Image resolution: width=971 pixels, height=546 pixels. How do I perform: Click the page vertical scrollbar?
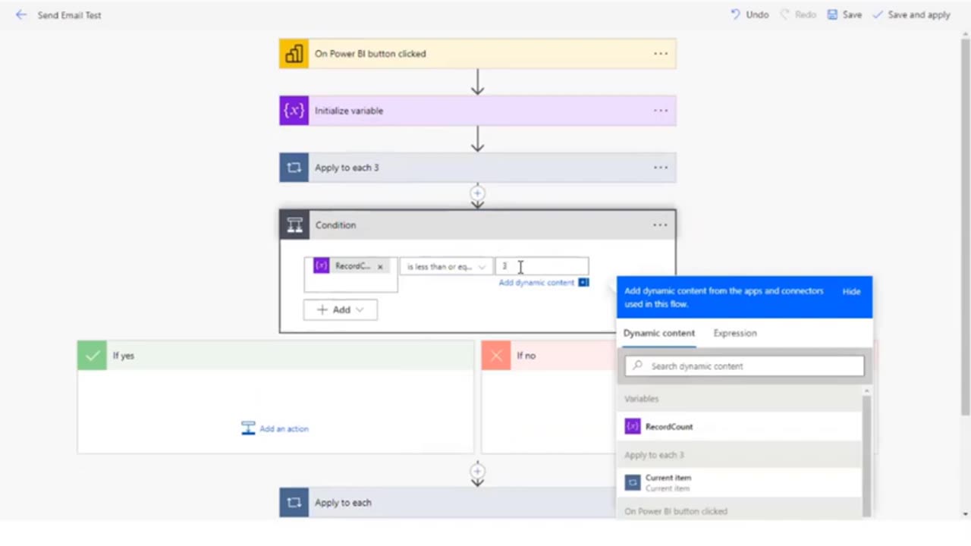pyautogui.click(x=965, y=226)
